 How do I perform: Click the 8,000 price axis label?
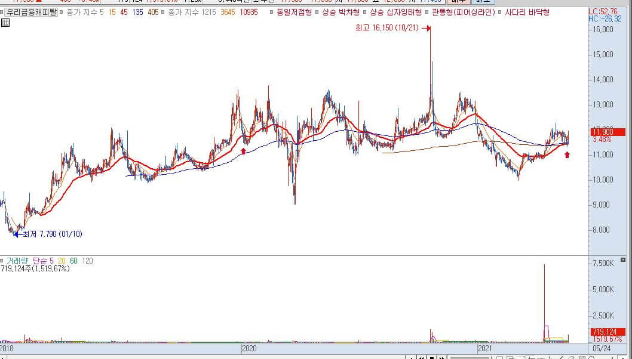pyautogui.click(x=602, y=230)
